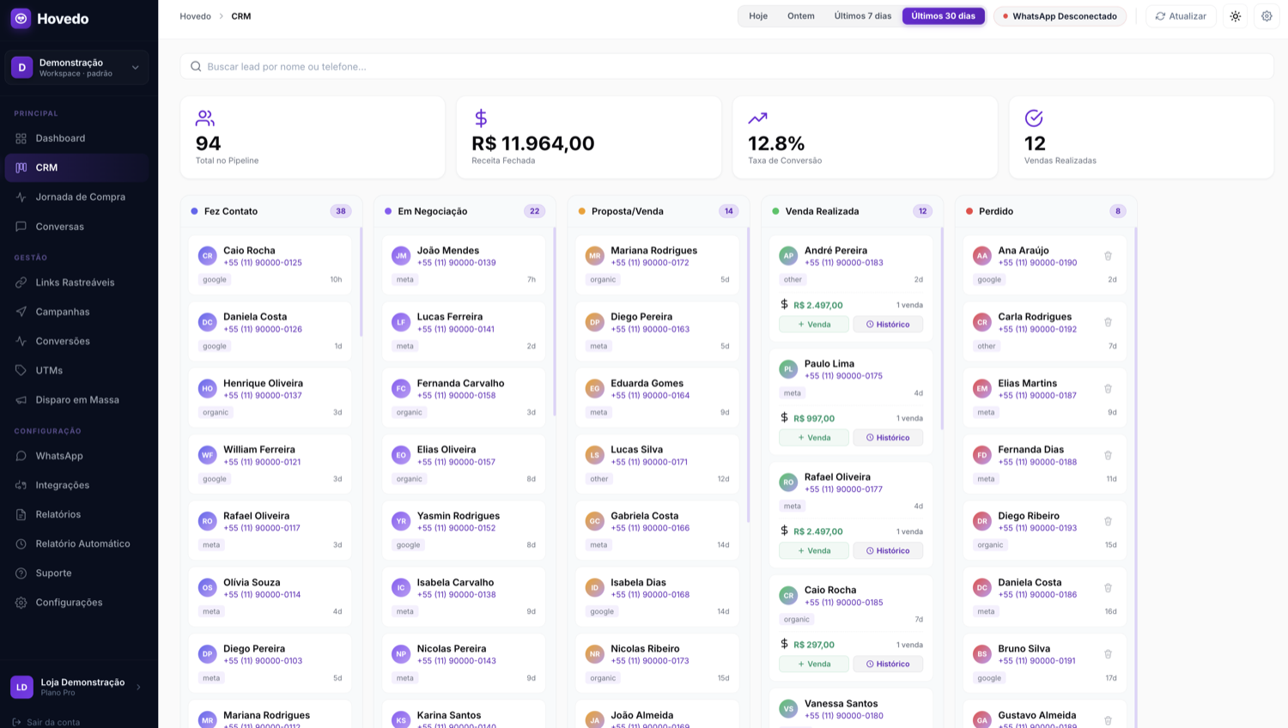The width and height of the screenshot is (1288, 728).
Task: Open Conversões sidebar entry
Action: (76, 341)
